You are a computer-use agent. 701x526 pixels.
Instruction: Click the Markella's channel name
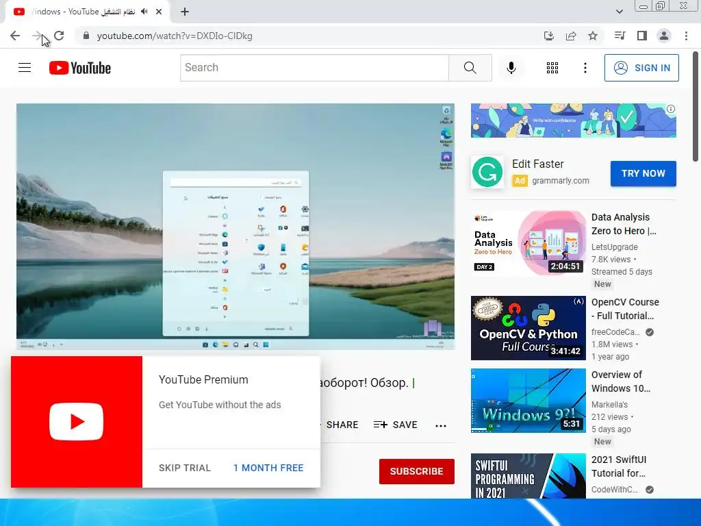pos(609,404)
